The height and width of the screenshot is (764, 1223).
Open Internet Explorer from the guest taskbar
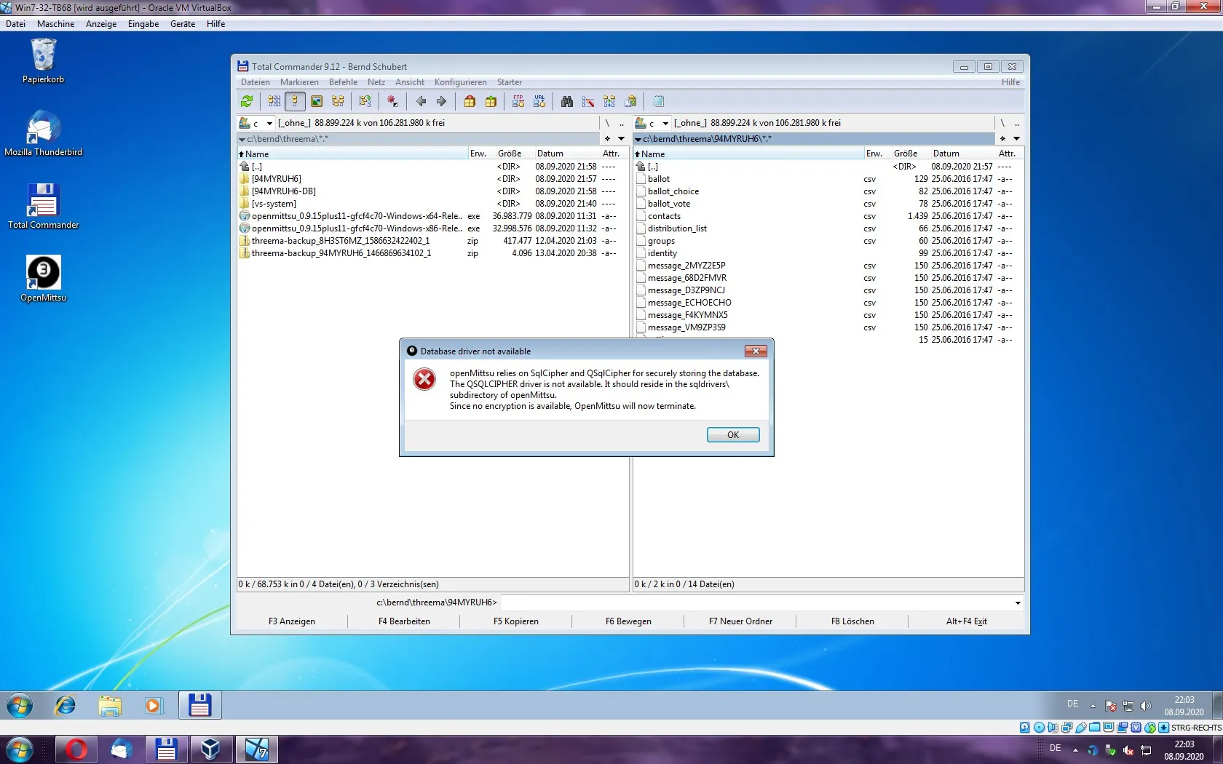pos(66,705)
